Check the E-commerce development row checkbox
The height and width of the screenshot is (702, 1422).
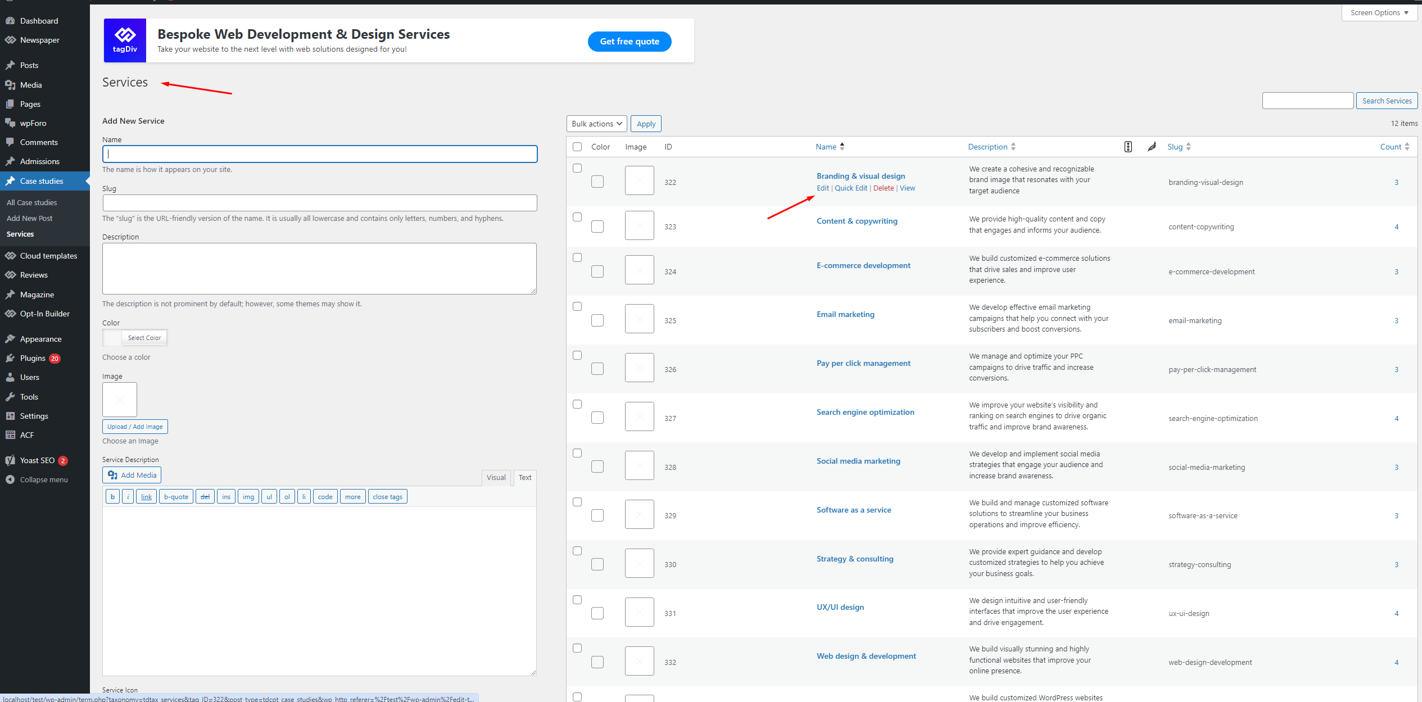577,257
